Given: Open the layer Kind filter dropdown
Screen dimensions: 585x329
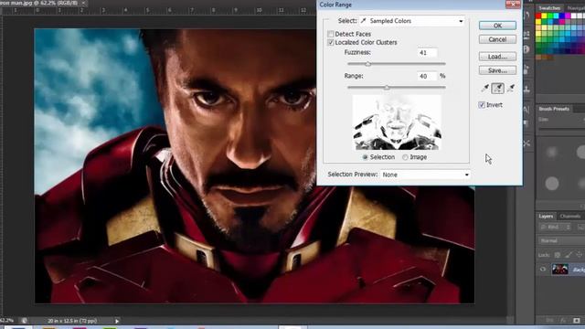Looking at the screenshot, I should pos(555,227).
